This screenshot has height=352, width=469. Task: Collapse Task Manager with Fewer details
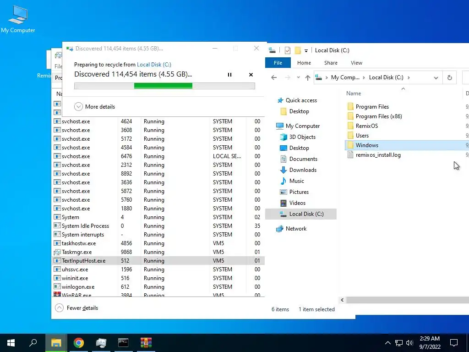coord(77,308)
